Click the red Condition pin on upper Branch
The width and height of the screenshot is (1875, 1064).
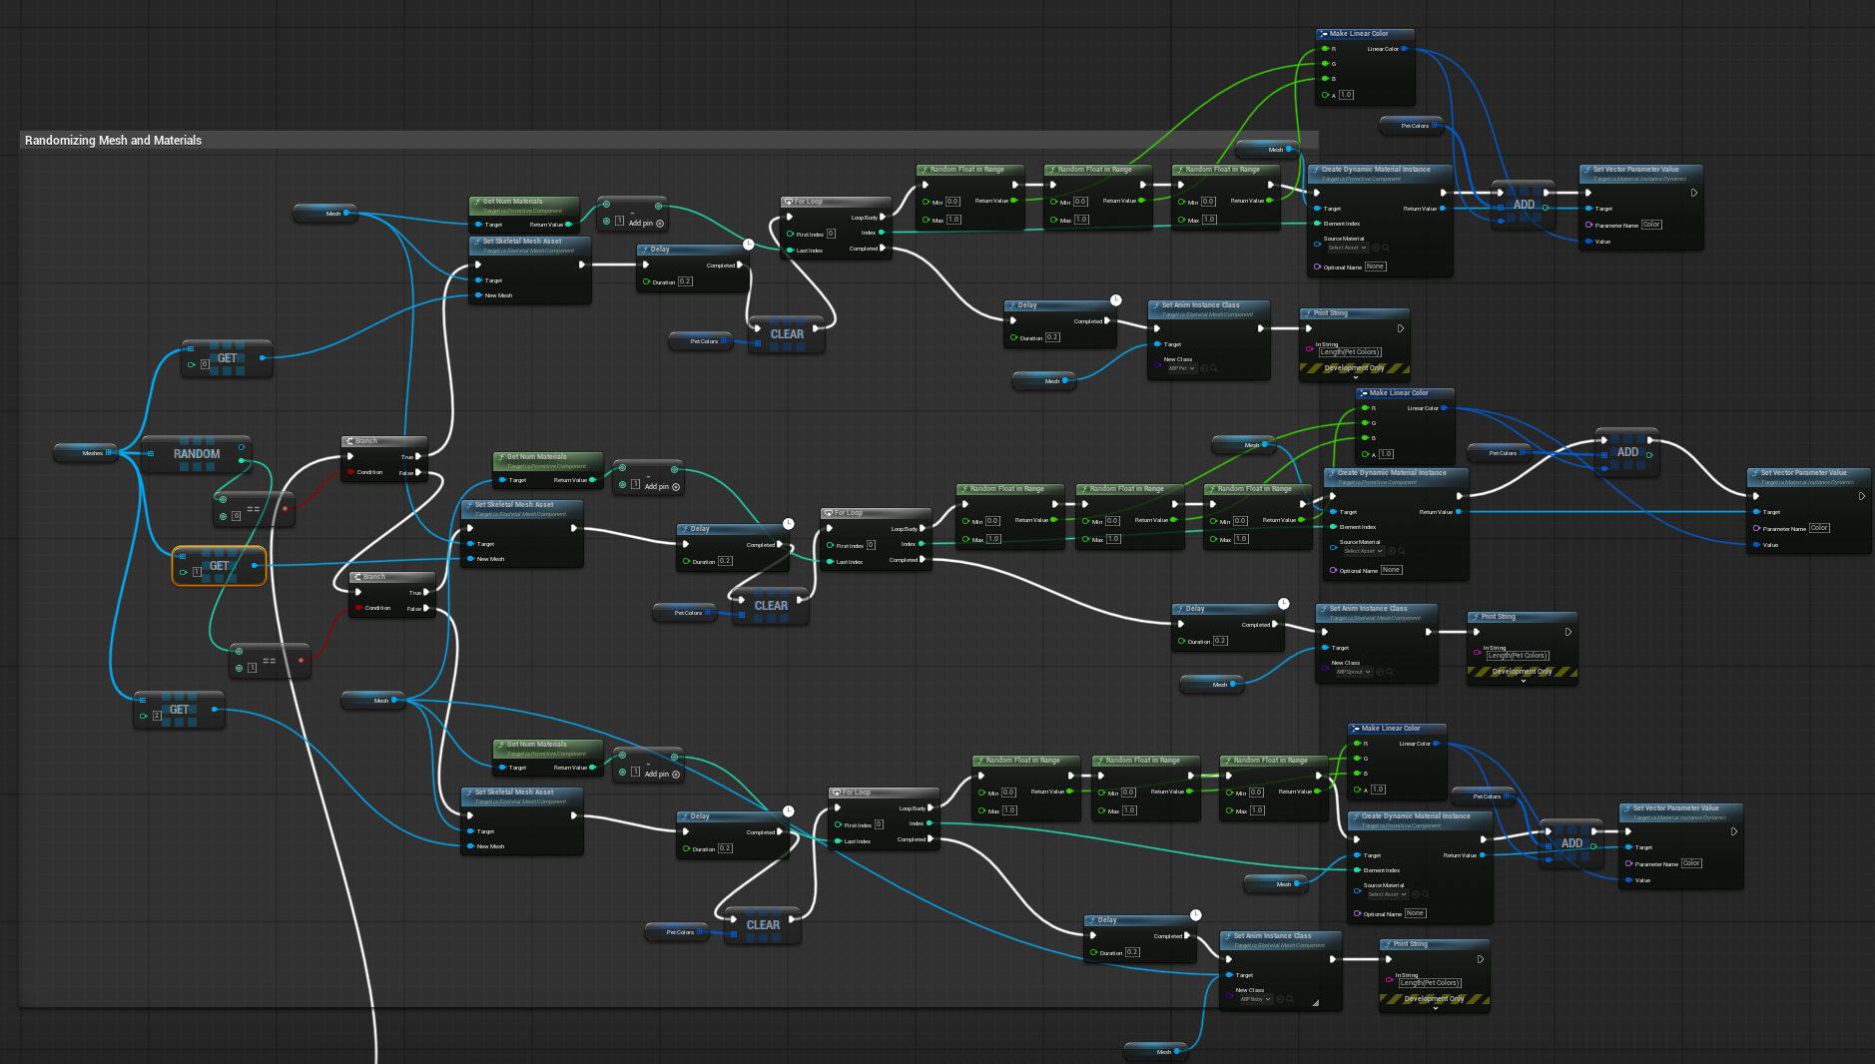point(350,472)
